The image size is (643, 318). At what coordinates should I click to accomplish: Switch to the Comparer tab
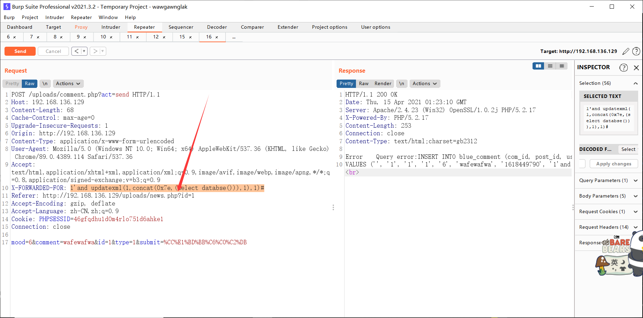pyautogui.click(x=252, y=27)
